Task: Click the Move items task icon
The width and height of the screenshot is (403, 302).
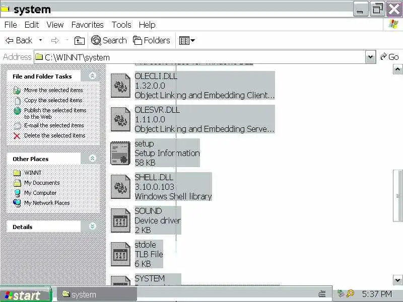Action: [17, 91]
